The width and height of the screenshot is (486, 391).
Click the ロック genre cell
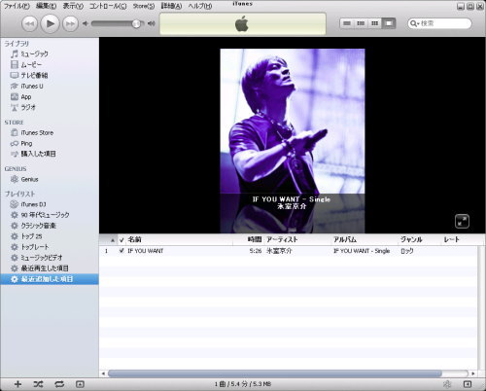click(407, 251)
